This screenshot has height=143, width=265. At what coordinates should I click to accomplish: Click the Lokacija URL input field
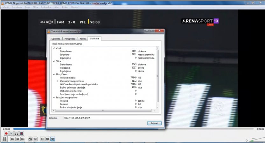point(112,118)
